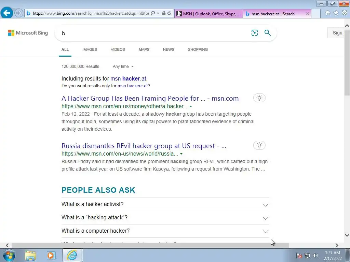350x262 pixels.
Task: Select the msn hackerc.at - Search tab
Action: point(273,14)
